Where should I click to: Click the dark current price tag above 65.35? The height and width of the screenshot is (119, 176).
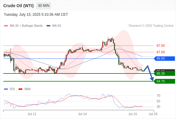pos(165,71)
